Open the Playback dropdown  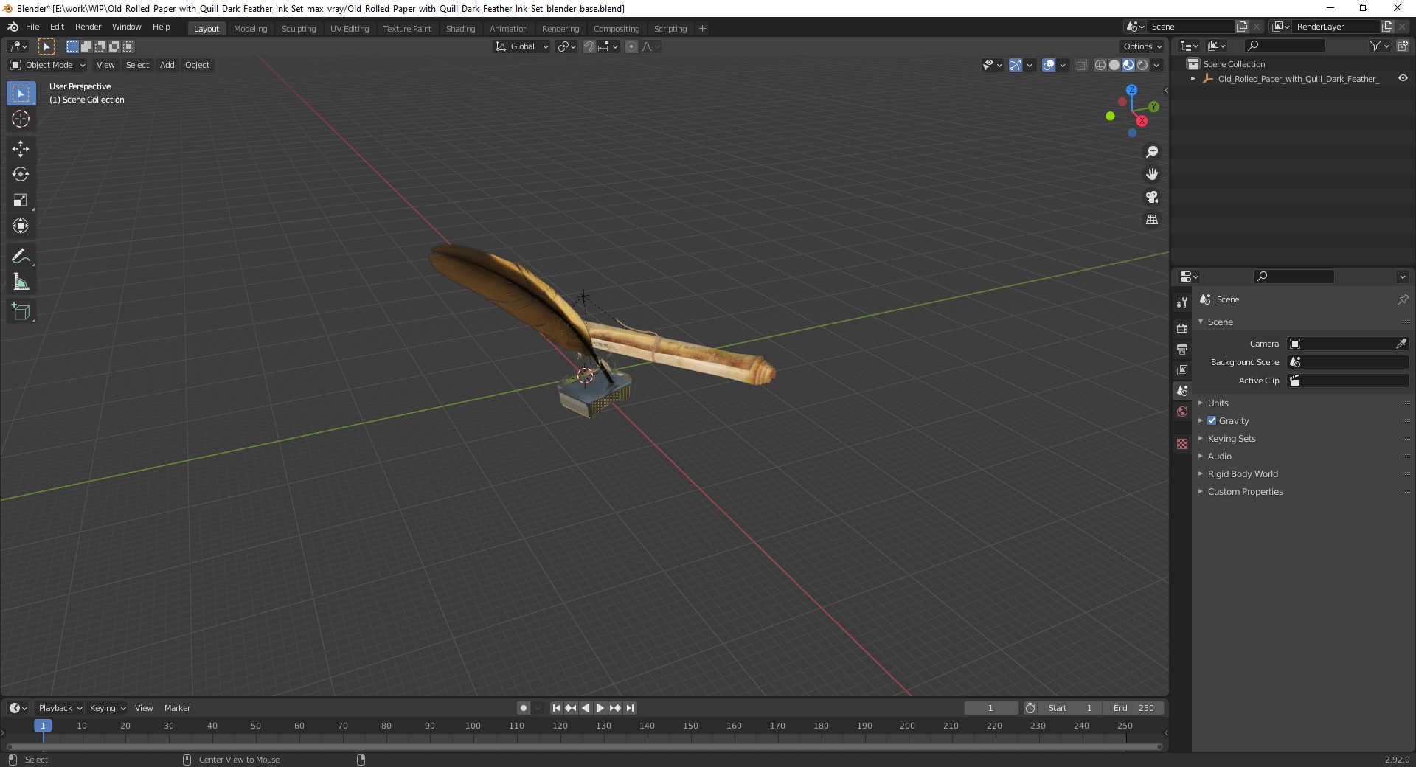coord(60,708)
